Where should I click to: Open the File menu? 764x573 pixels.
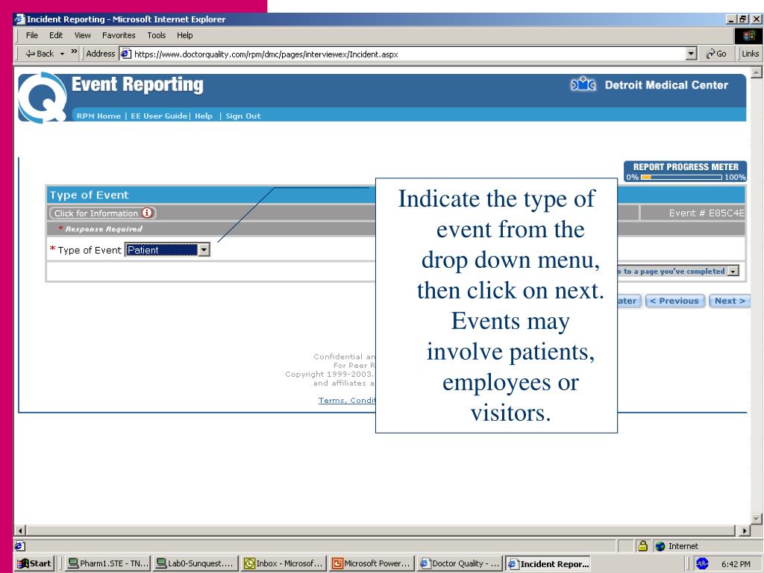pyautogui.click(x=31, y=35)
